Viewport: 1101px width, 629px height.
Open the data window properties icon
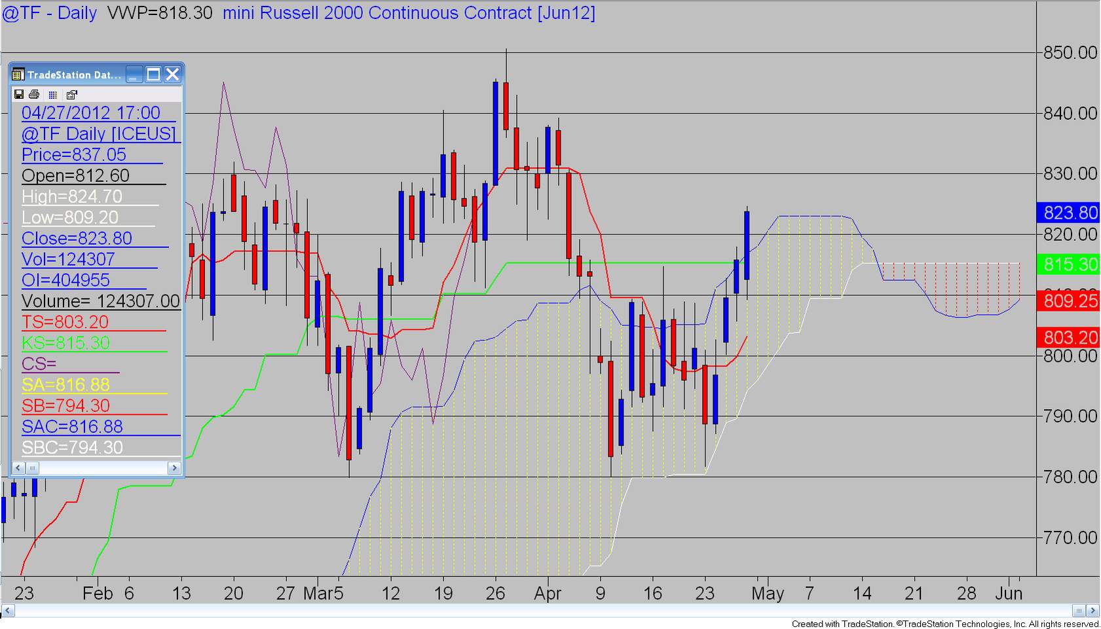72,94
